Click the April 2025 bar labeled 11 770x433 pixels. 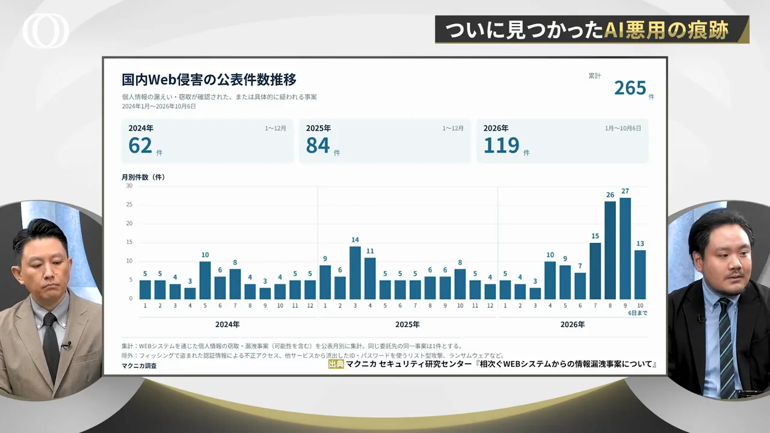click(x=370, y=278)
